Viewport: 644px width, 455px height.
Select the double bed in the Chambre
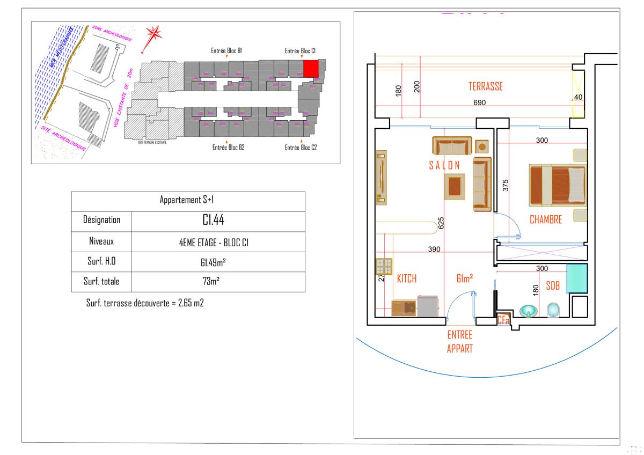(x=557, y=185)
